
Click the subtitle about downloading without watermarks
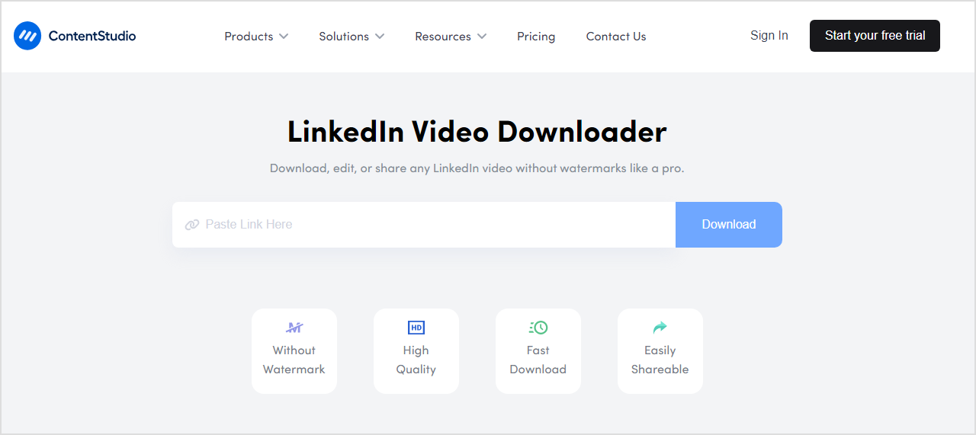(x=477, y=168)
